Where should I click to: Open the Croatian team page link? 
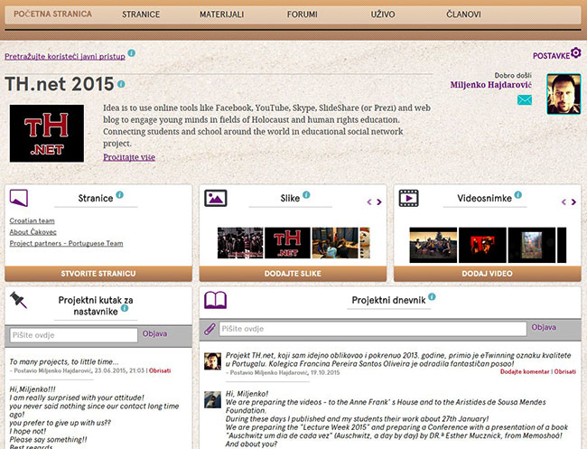point(32,220)
